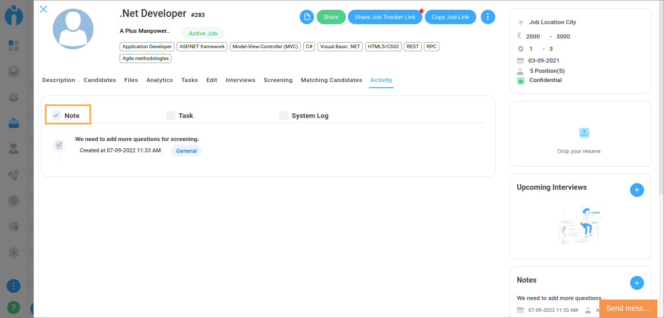Add a new upcoming interview

coord(636,190)
